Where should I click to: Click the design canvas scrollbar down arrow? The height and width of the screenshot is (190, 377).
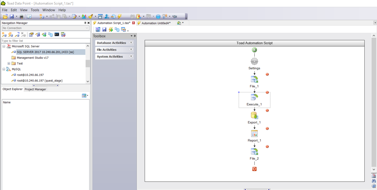click(374, 170)
